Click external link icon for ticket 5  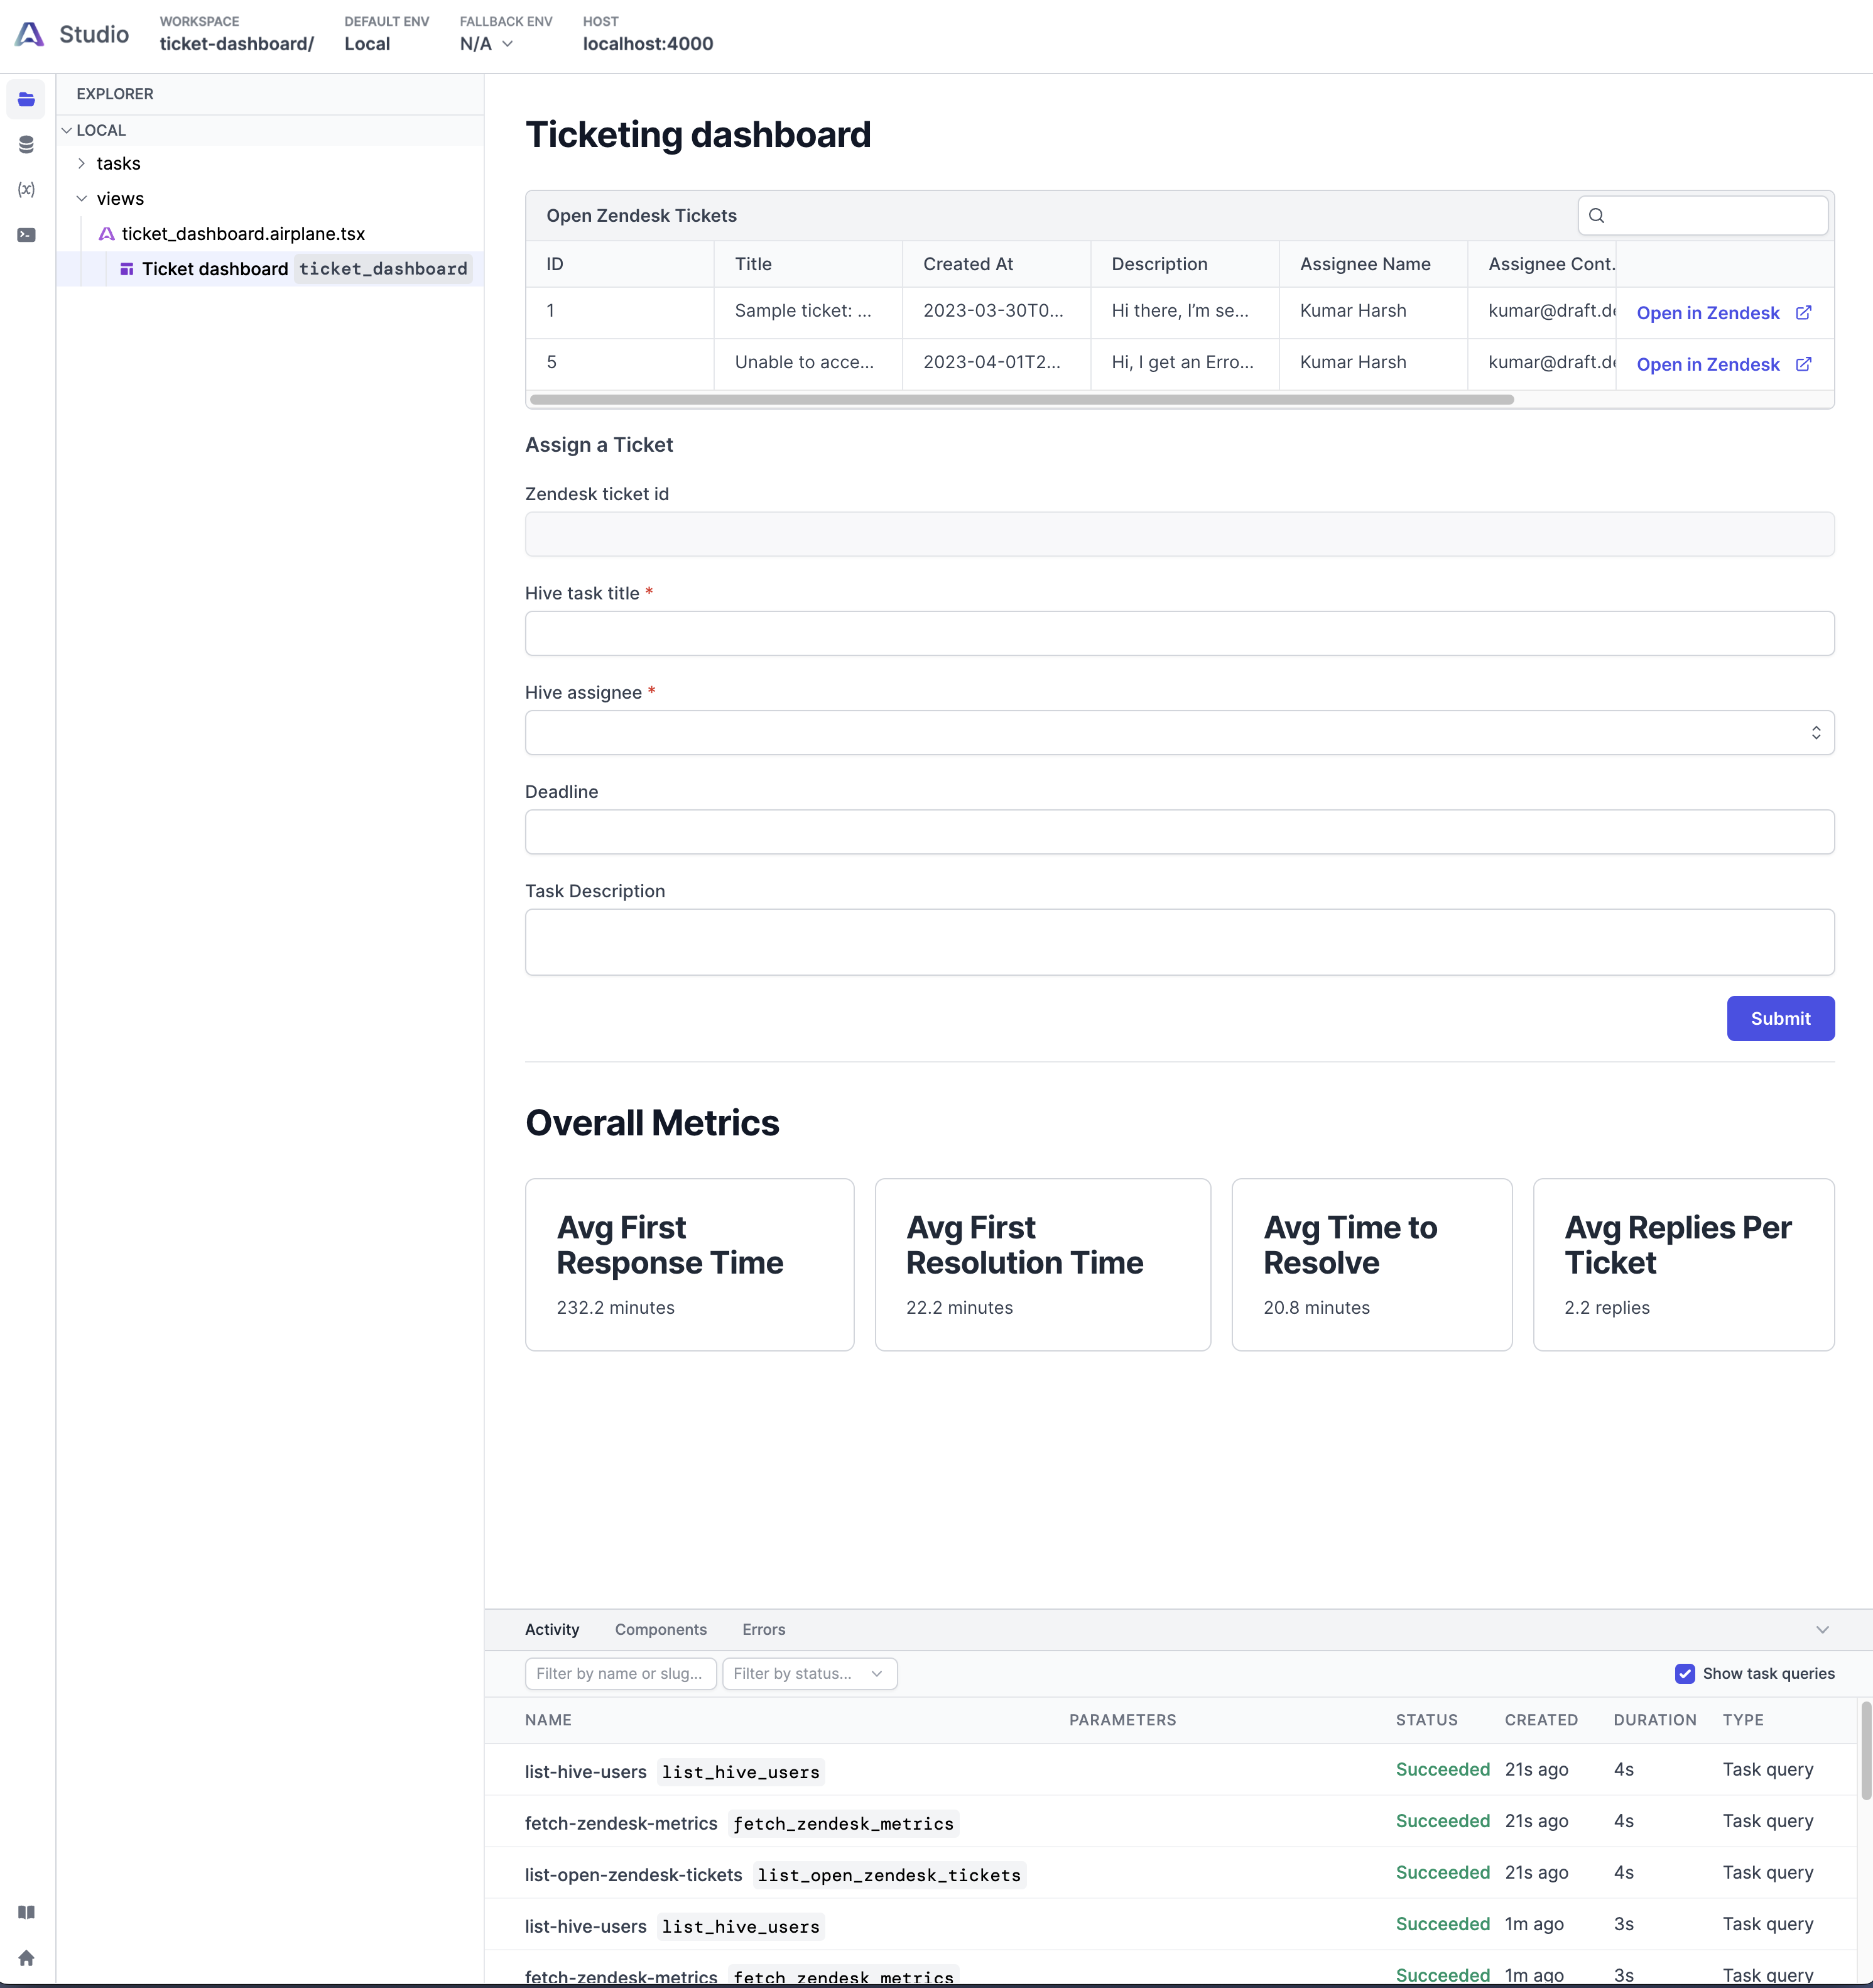pyautogui.click(x=1803, y=364)
